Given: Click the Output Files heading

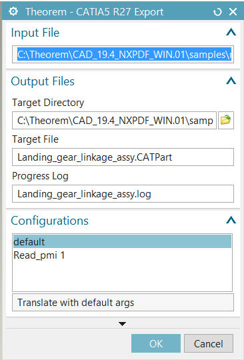Looking at the screenshot, I should tap(43, 81).
